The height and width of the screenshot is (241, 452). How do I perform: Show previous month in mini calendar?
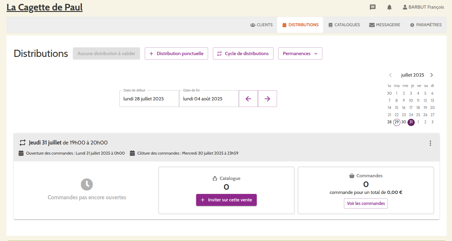[390, 75]
